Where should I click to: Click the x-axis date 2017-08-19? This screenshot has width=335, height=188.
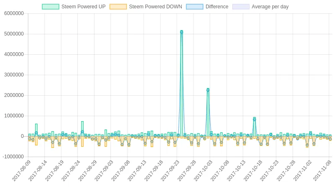click(54, 171)
